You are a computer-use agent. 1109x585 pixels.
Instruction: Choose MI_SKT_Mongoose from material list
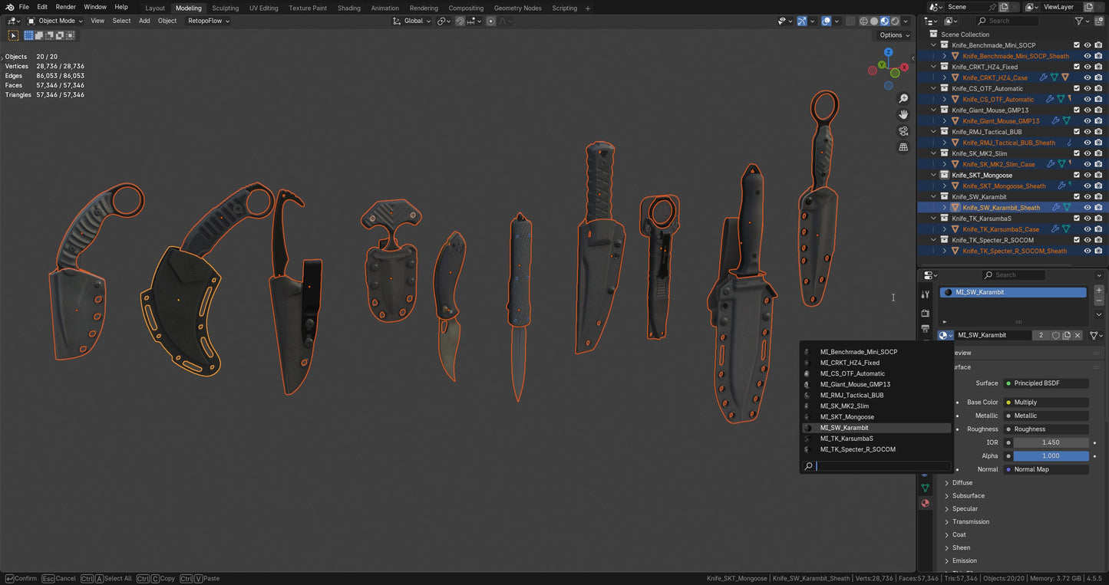pos(847,417)
